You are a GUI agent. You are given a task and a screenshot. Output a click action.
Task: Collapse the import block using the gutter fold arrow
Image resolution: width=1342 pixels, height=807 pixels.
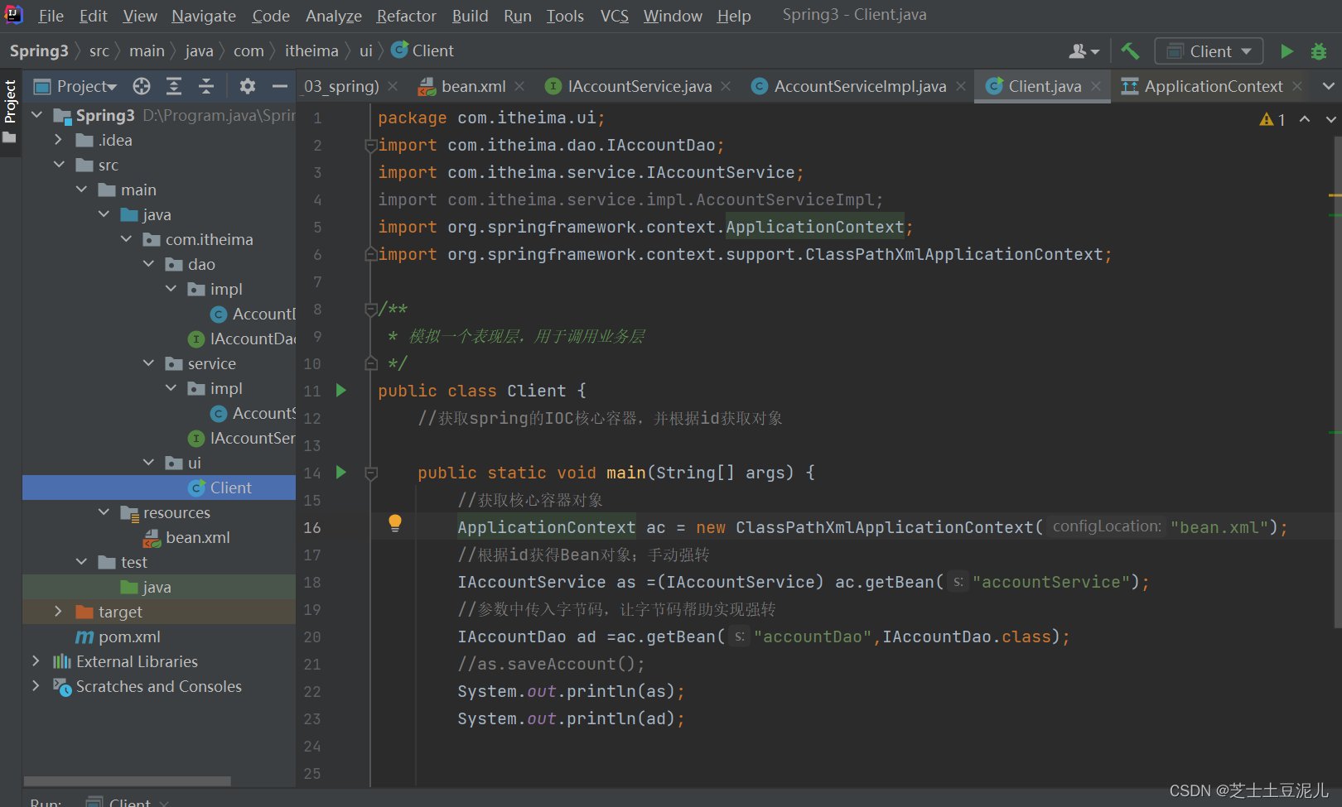371,145
